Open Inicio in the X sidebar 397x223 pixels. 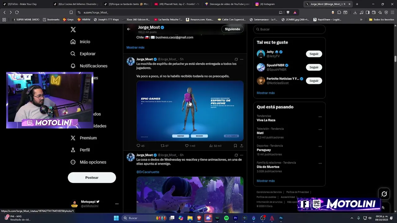click(80, 42)
